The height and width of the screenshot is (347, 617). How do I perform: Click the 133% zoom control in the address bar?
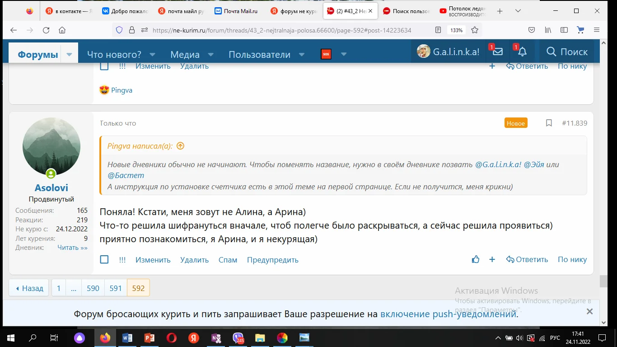457,30
